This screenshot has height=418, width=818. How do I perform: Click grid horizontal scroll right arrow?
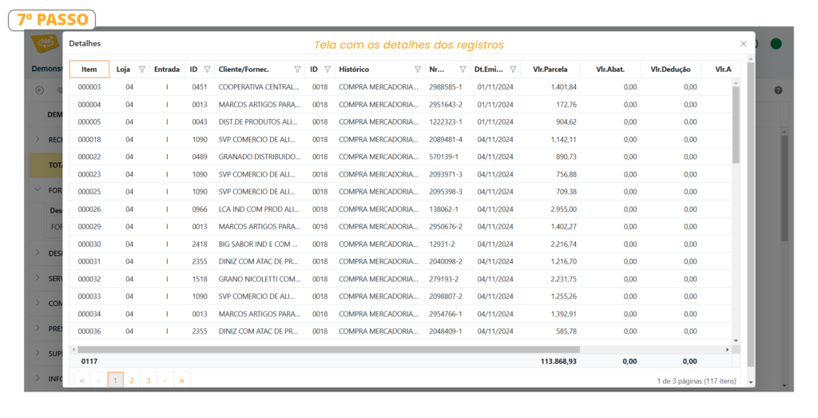[x=727, y=349]
